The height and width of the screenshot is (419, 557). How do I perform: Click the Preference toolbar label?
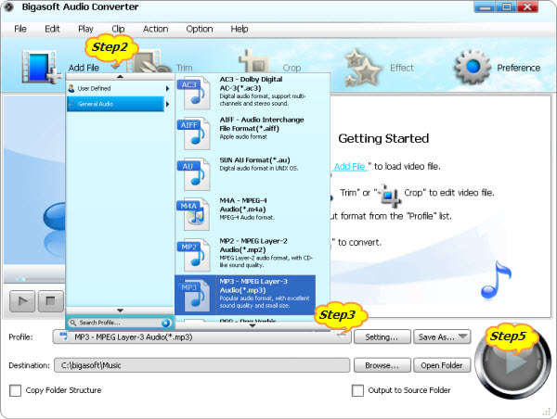click(519, 68)
